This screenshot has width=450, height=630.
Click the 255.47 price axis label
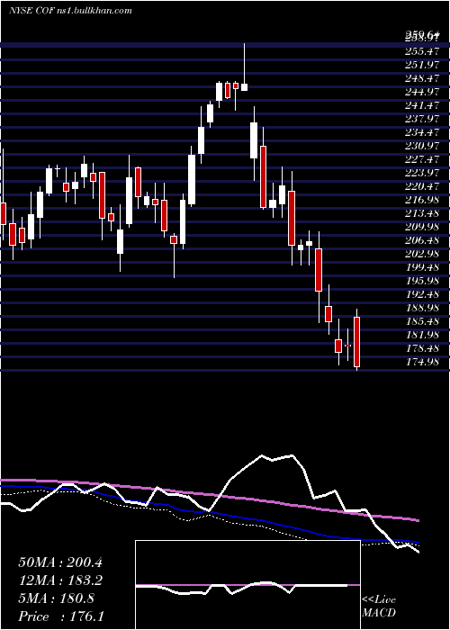point(421,51)
